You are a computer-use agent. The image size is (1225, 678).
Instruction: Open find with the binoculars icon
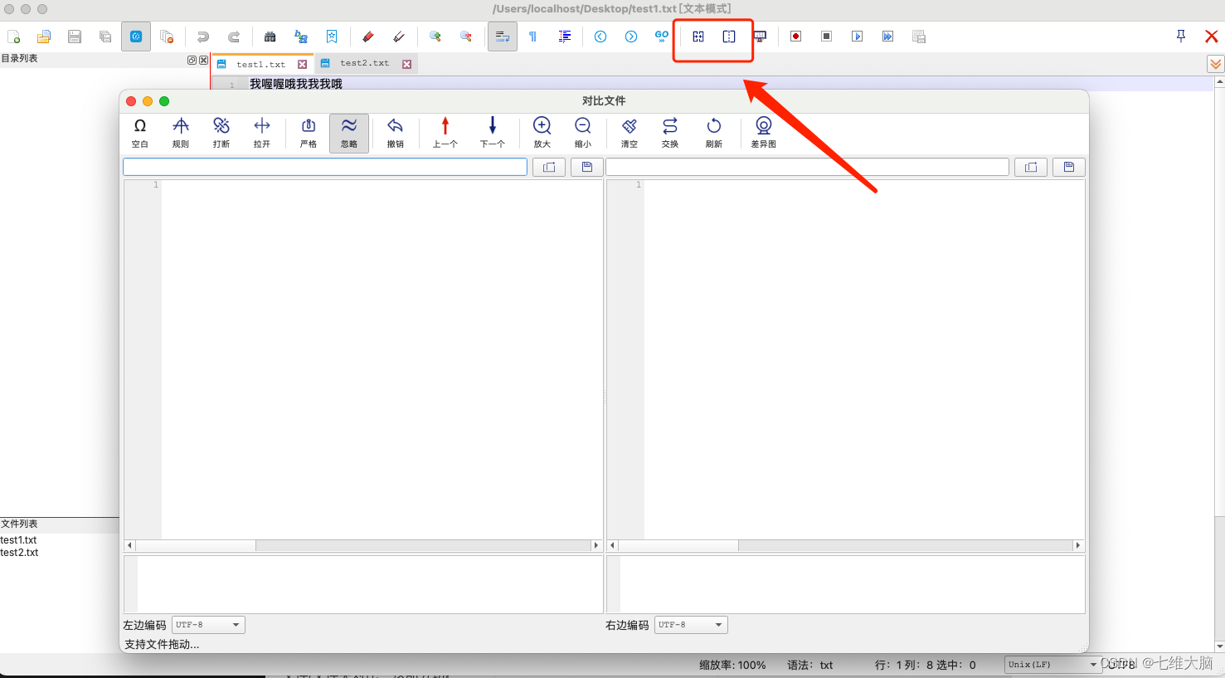coord(270,37)
